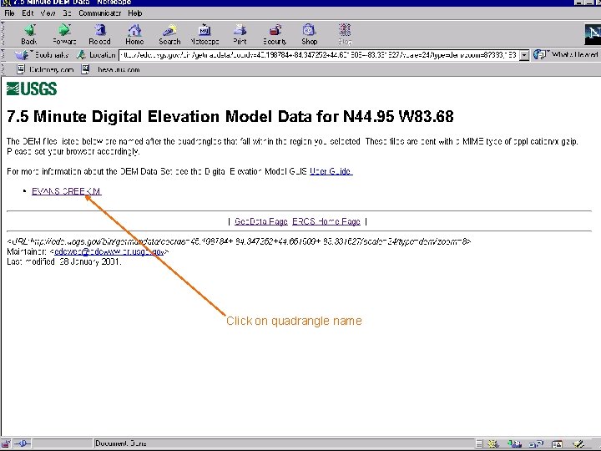Open Mailbox from the component bar

click(514, 444)
